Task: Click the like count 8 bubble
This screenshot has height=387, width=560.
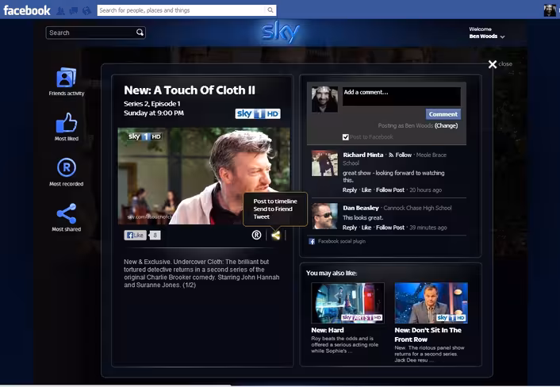Action: pos(155,236)
